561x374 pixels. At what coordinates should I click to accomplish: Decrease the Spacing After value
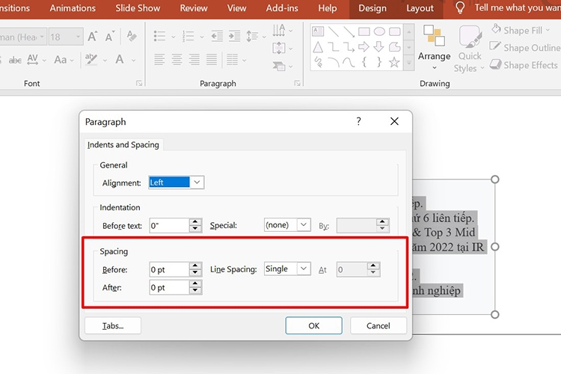[195, 291]
